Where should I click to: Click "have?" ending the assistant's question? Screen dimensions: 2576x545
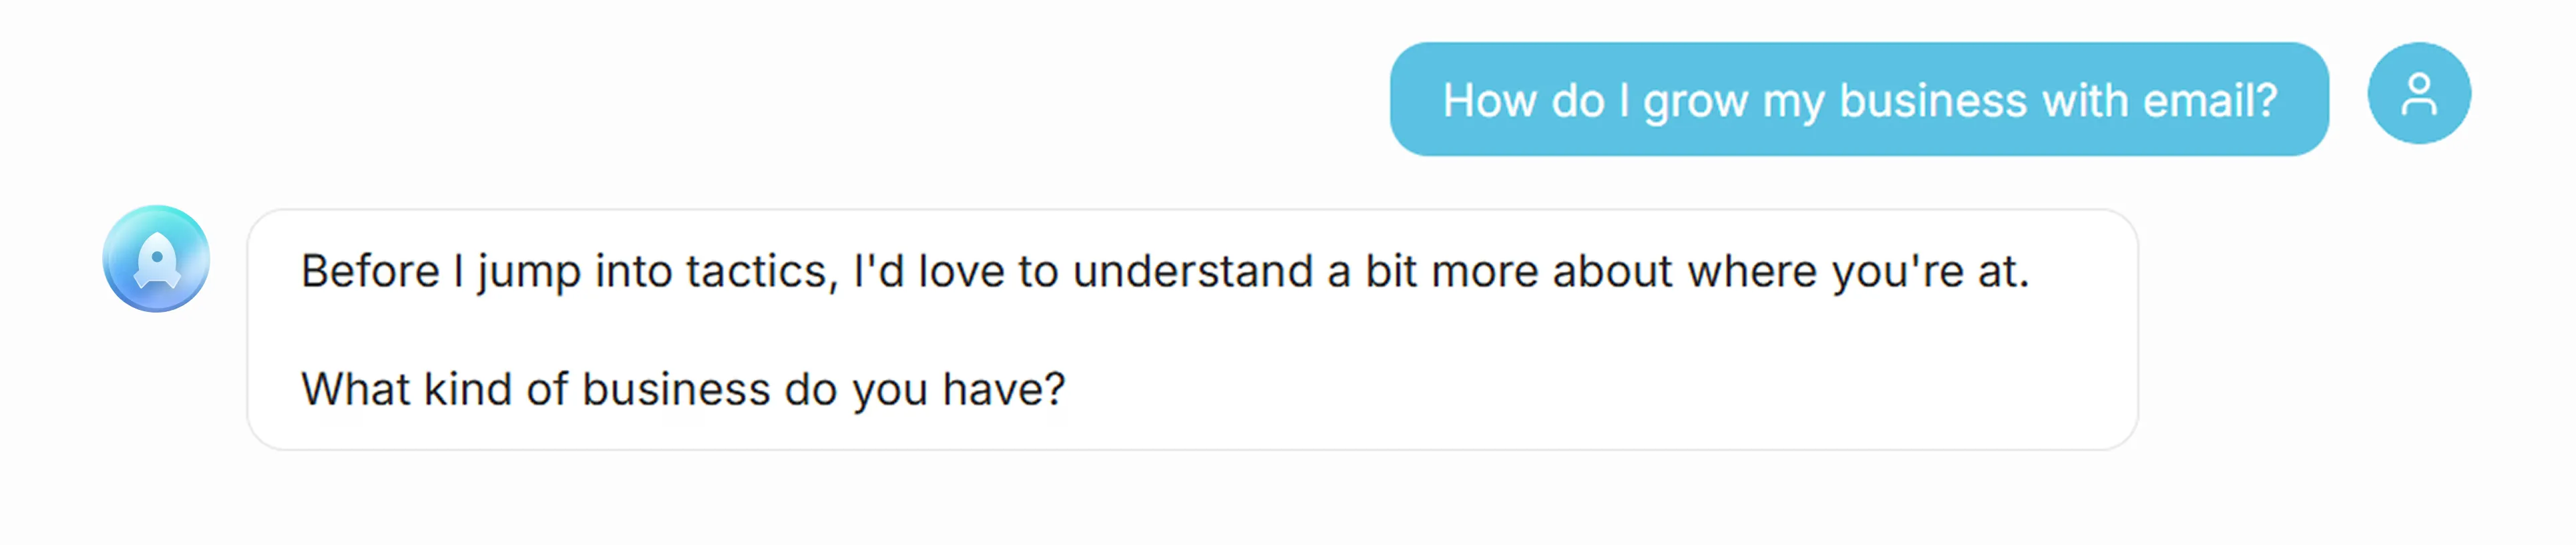(x=1003, y=389)
